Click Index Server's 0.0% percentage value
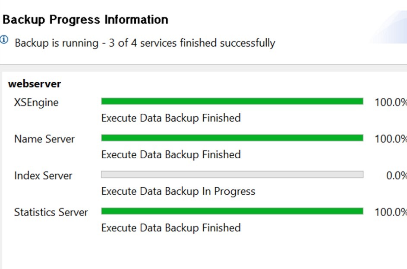407x269 pixels. (396, 176)
